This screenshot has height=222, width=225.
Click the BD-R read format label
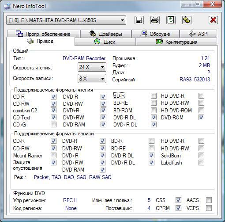pos(119,96)
